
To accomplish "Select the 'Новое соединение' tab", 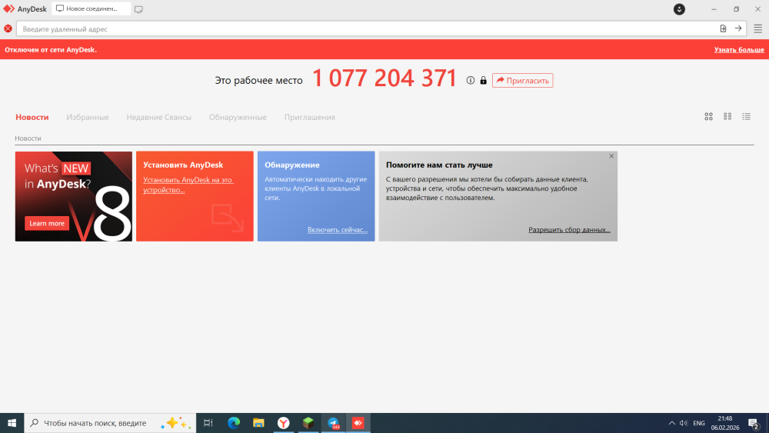I will click(x=92, y=8).
